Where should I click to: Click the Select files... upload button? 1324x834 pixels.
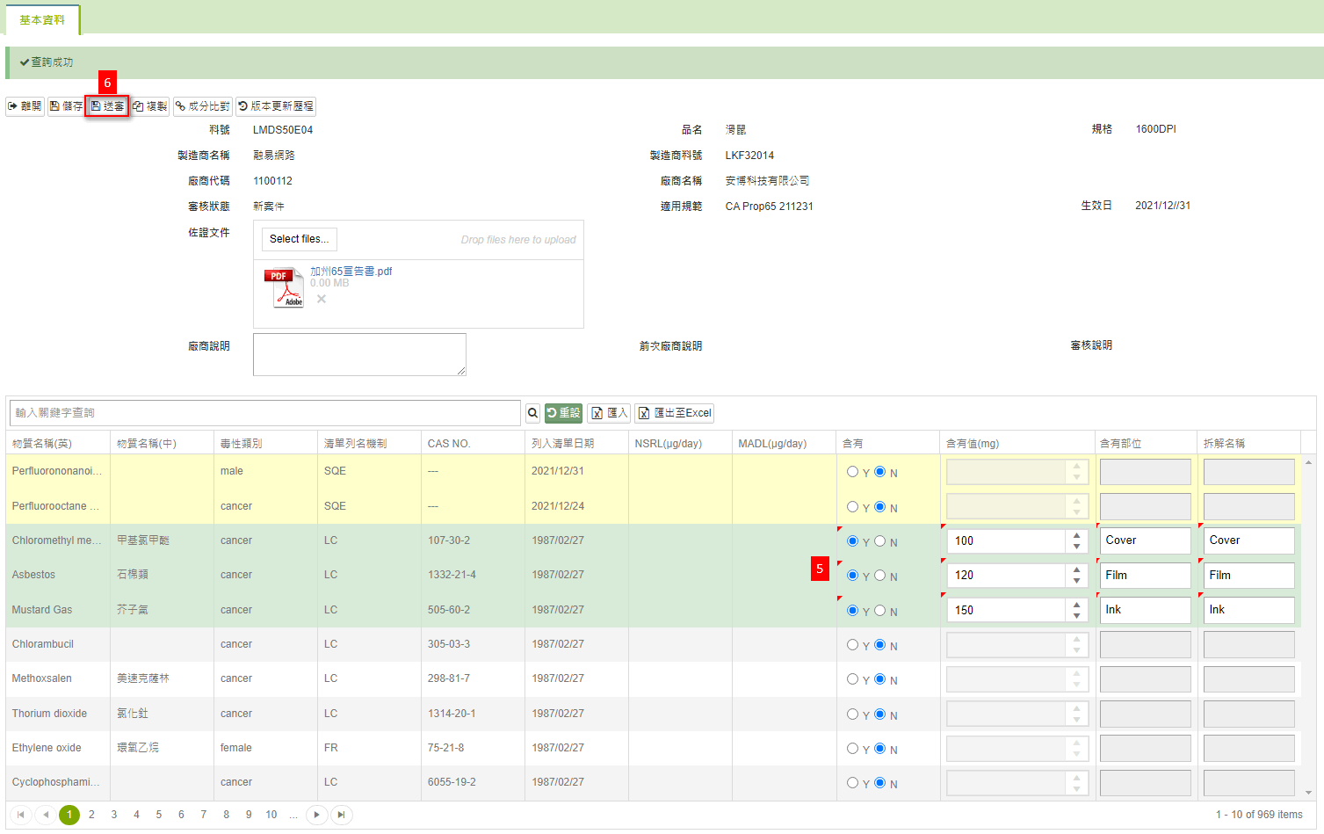coord(299,239)
